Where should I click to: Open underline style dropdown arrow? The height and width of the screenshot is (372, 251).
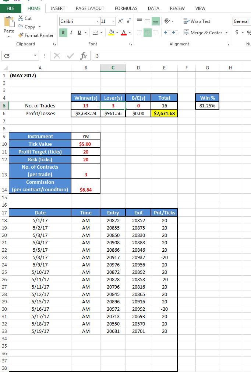click(85, 32)
